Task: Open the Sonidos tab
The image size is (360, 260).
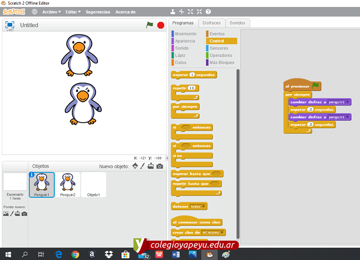Action: coord(237,23)
